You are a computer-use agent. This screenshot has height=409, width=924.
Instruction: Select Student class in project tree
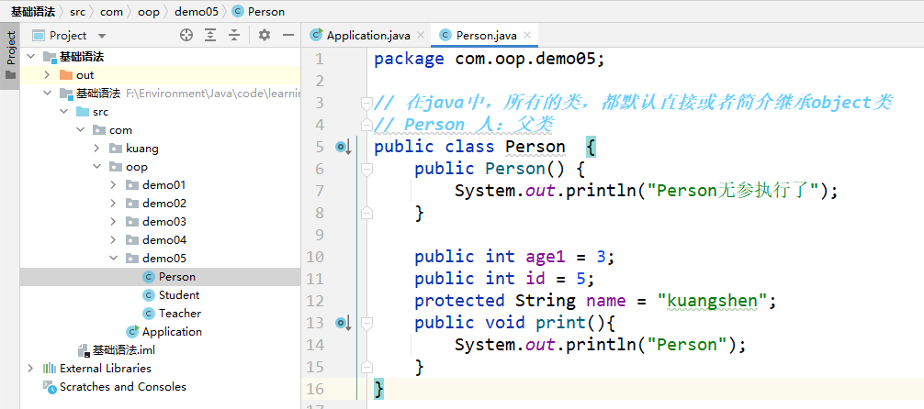point(179,295)
